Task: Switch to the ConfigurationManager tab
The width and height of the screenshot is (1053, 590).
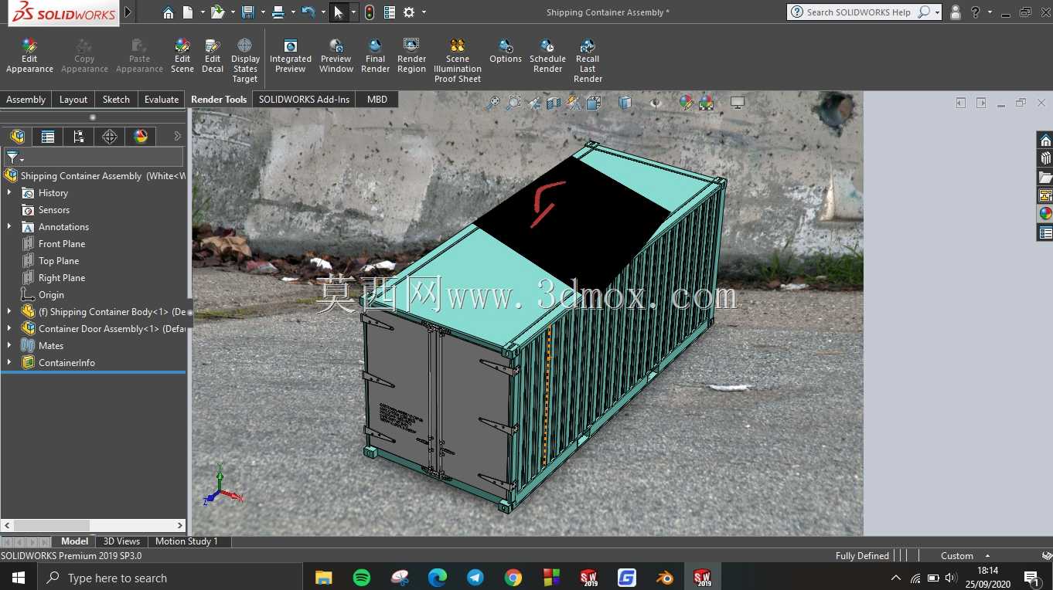Action: click(79, 137)
